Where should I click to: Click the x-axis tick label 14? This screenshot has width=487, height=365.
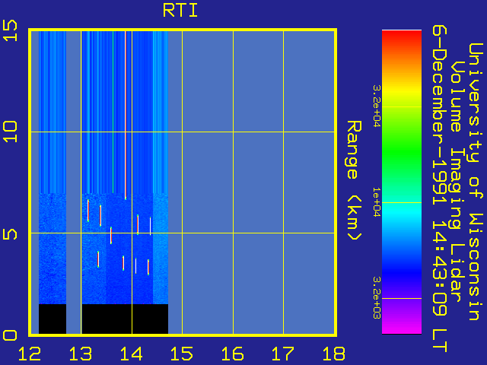pos(132,354)
